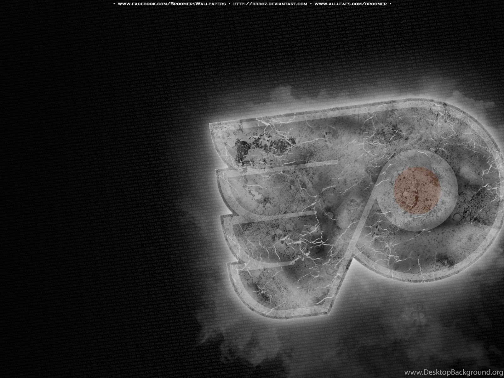Viewport: 504px width, 378px height.
Task: Click the bullet between DeviantArt and Allleafs URLs
Action: (310, 4)
